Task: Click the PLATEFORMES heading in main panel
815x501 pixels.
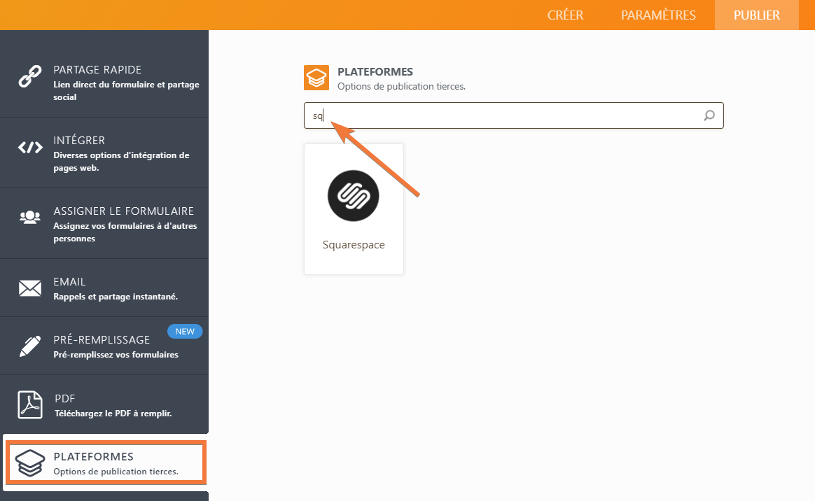Action: point(375,71)
